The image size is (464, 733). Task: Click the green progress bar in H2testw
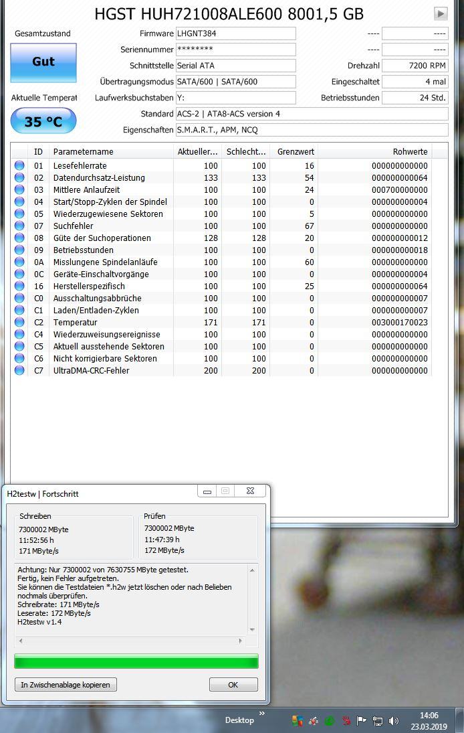click(x=136, y=661)
